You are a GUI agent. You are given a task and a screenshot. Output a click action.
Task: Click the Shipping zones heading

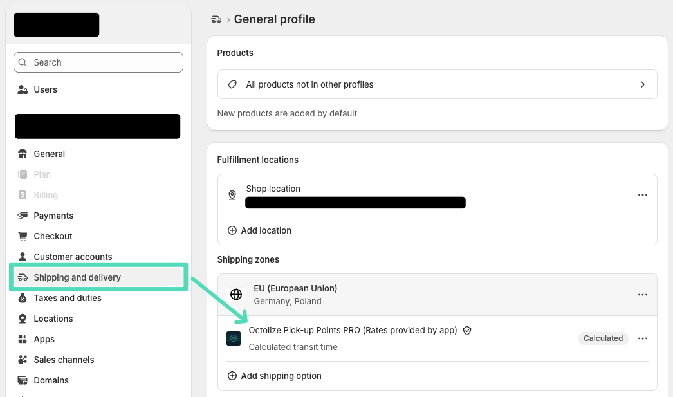point(248,260)
